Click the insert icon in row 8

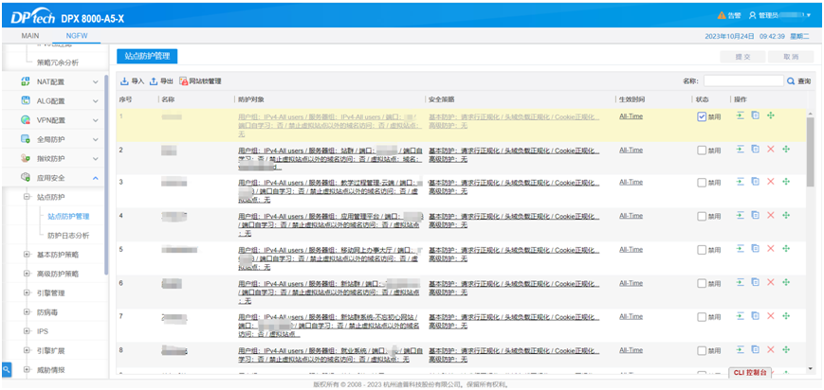click(x=740, y=349)
